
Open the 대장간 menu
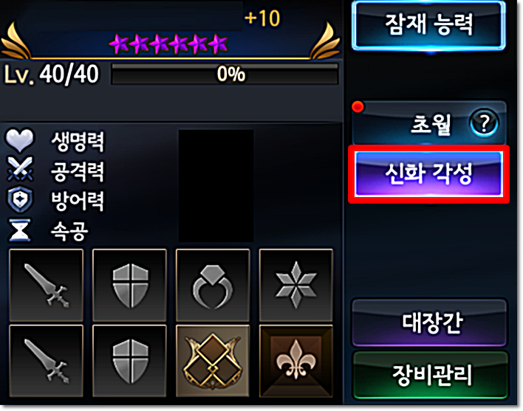pyautogui.click(x=430, y=322)
